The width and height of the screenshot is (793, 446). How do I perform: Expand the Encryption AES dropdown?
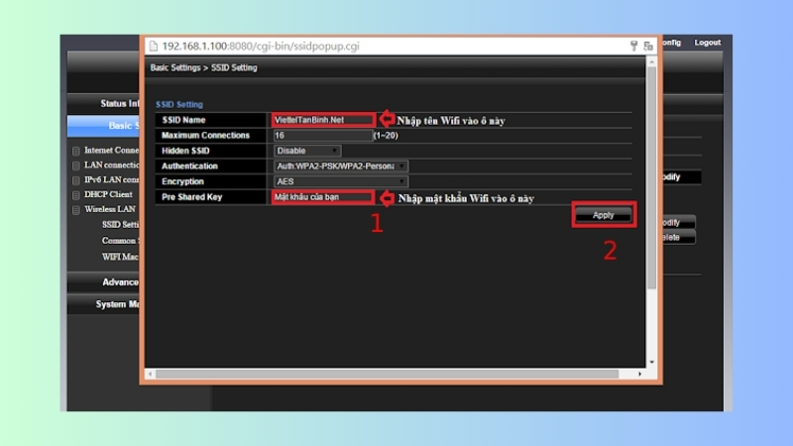click(x=340, y=182)
